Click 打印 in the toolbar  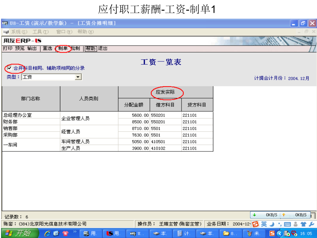8,48
